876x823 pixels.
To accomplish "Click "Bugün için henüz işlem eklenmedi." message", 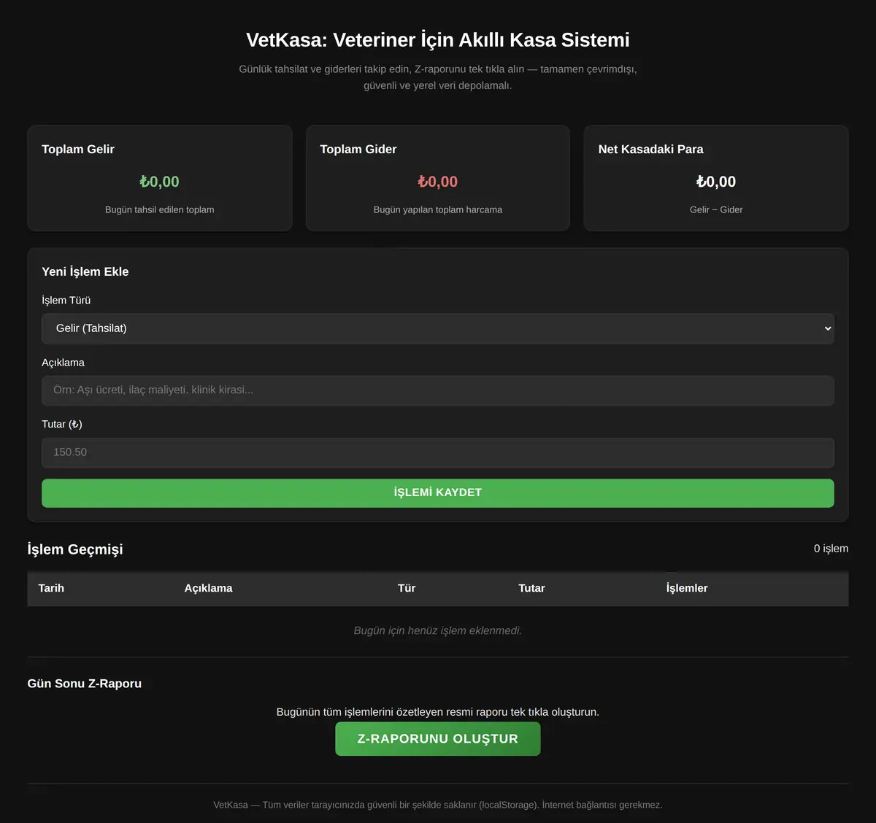I will (x=438, y=630).
